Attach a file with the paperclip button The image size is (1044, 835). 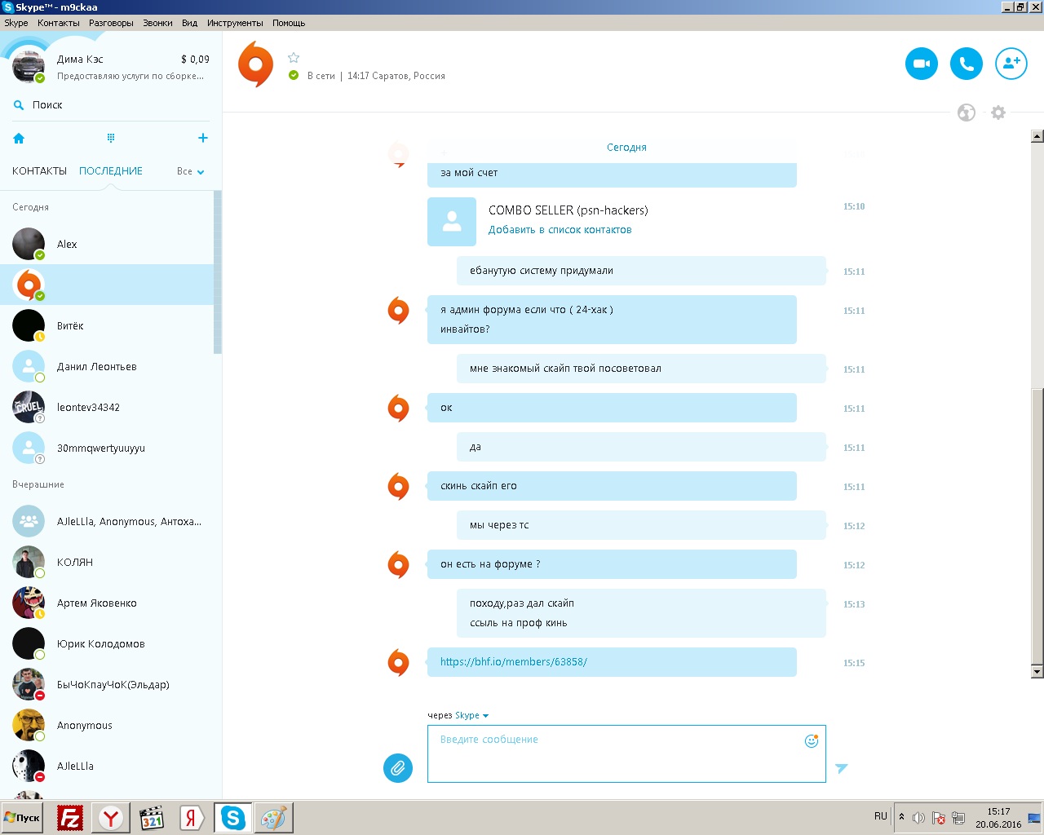(x=398, y=767)
